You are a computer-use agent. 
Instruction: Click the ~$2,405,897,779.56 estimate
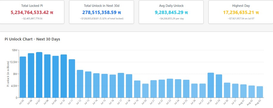coord(32,18)
